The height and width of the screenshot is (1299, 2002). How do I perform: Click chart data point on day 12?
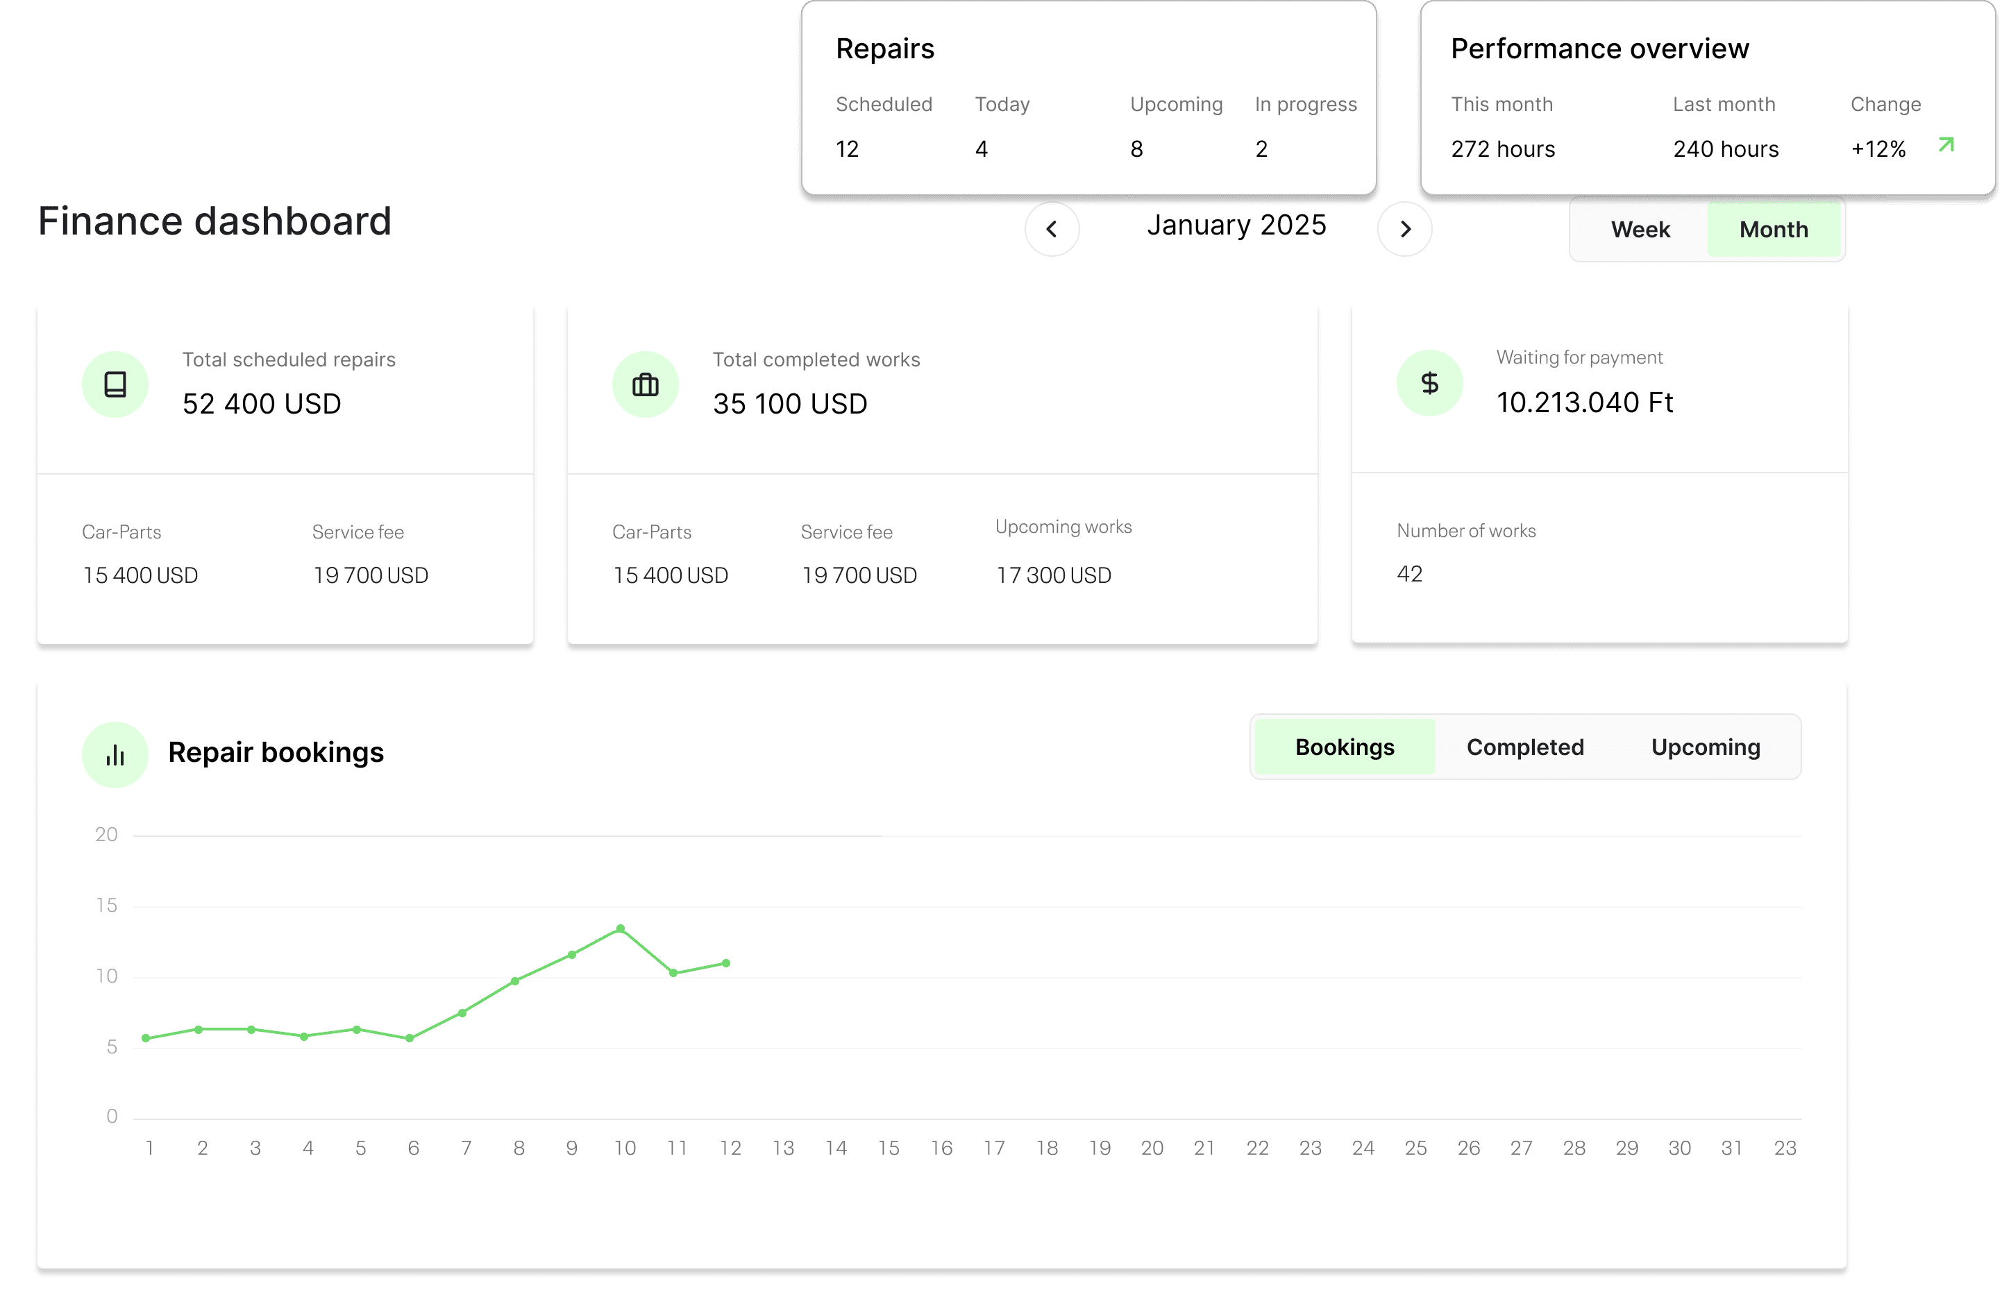tap(726, 962)
